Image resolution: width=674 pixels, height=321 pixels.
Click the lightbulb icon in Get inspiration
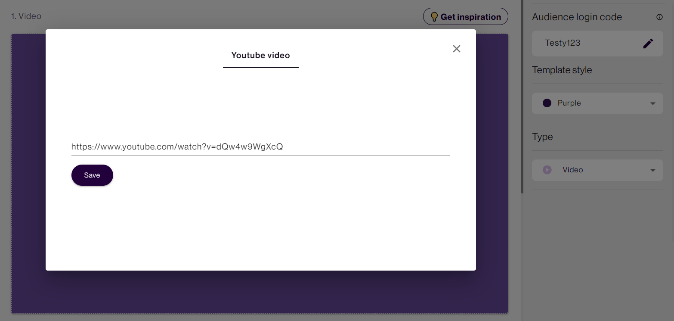pos(434,17)
